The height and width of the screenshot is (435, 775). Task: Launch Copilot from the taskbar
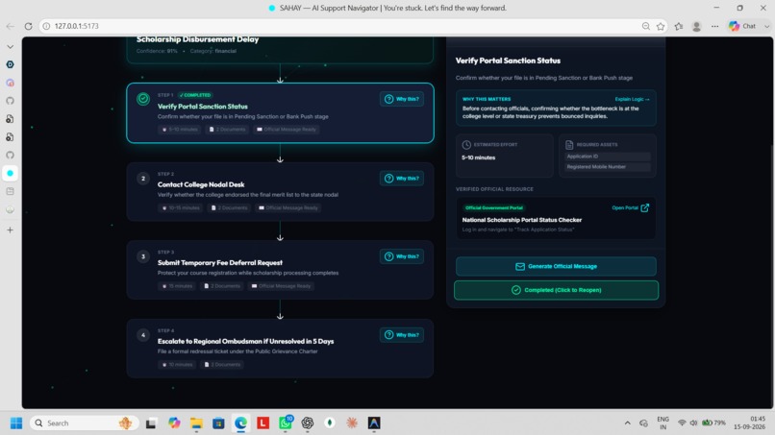click(174, 423)
